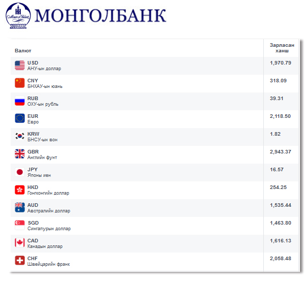Click the Швейцарийн франк currency name
This screenshot has width=306, height=282.
[x=49, y=264]
